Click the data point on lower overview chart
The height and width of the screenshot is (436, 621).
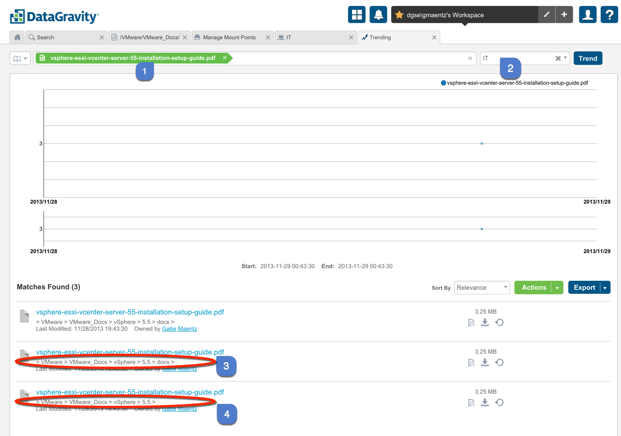pyautogui.click(x=482, y=229)
